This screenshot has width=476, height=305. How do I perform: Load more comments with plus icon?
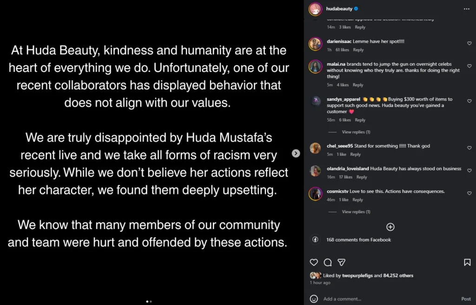pos(390,227)
